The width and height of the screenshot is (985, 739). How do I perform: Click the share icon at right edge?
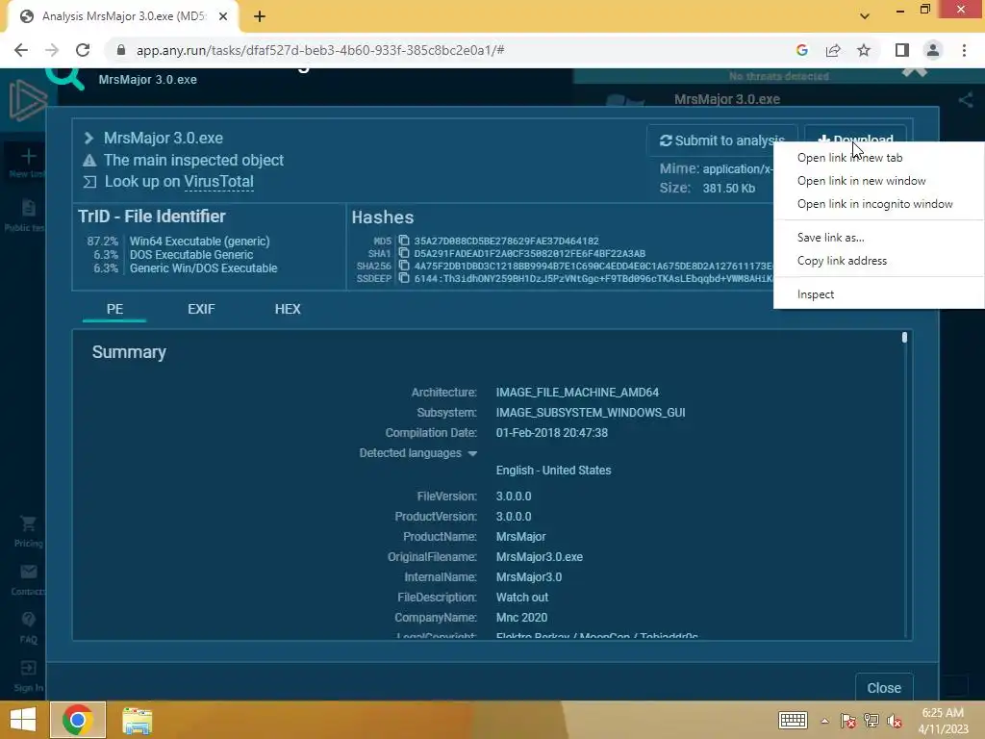pos(966,100)
